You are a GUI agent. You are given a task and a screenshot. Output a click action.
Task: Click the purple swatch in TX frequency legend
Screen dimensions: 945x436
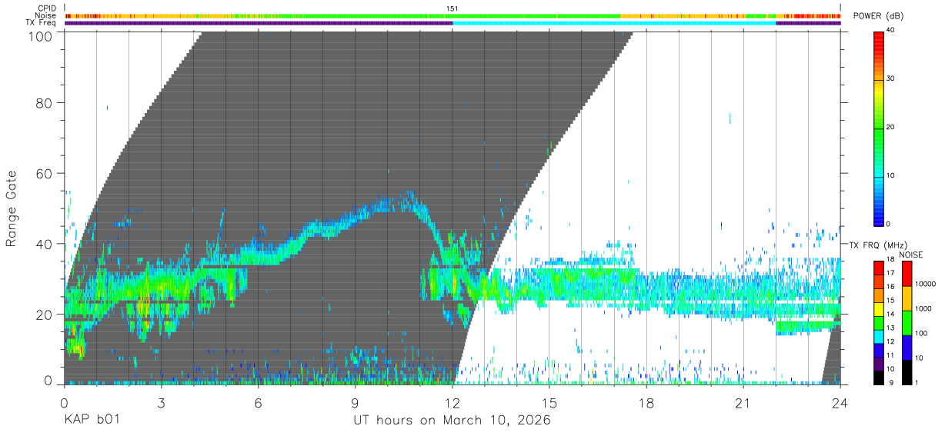coord(879,364)
